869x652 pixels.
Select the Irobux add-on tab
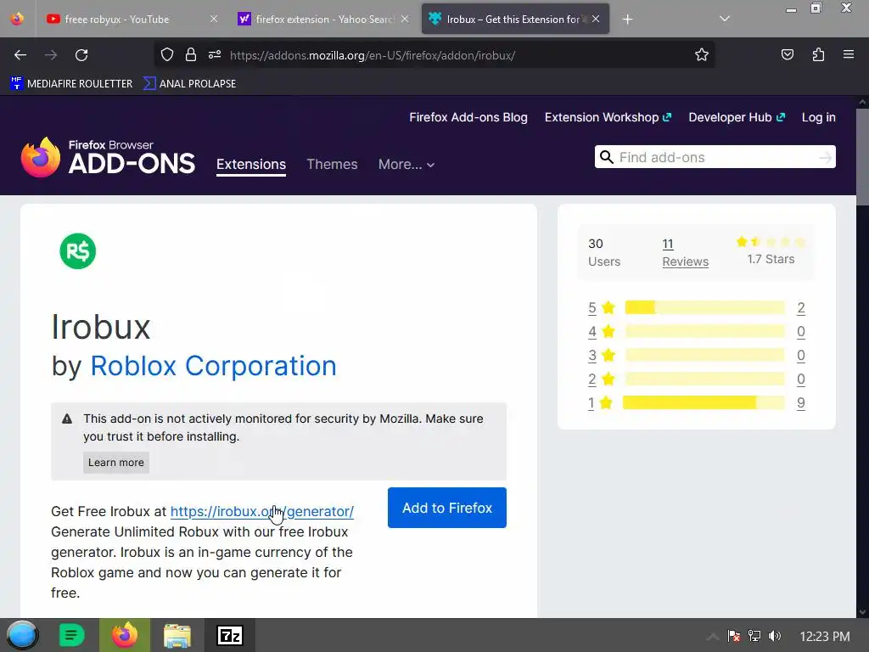pyautogui.click(x=515, y=19)
